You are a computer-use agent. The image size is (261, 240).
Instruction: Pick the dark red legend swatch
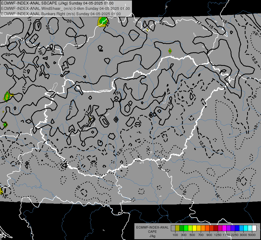tap(216, 228)
